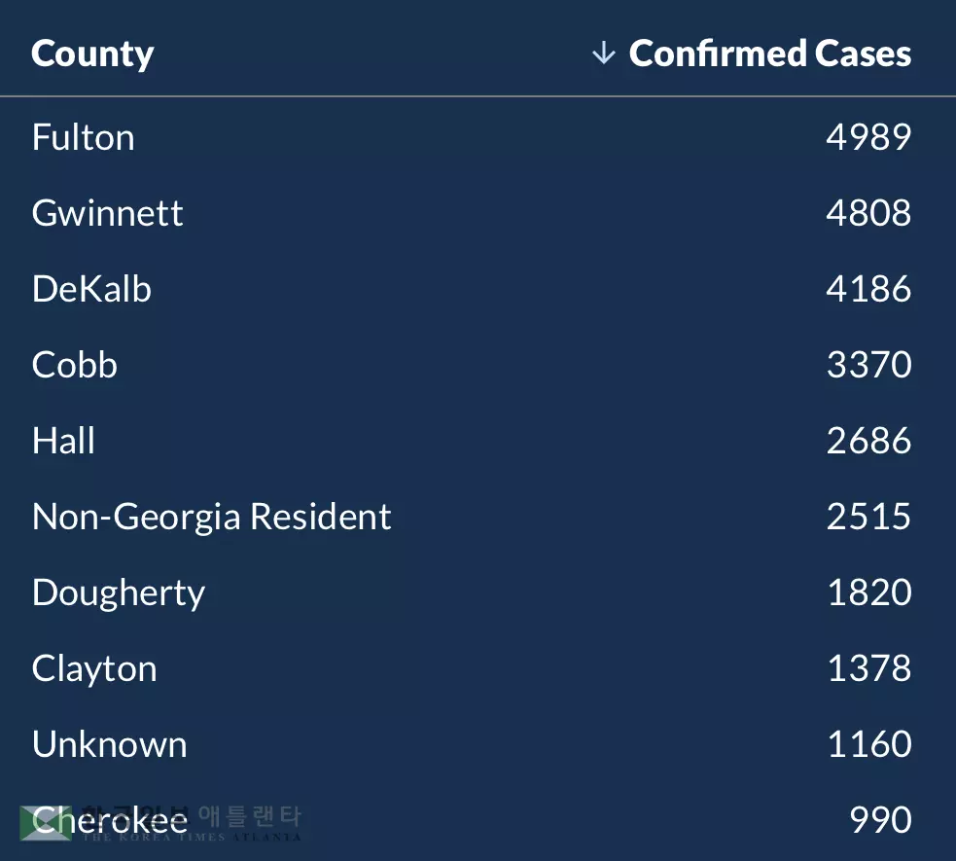The width and height of the screenshot is (956, 861).
Task: Click the Confirmed Cases column header
Action: [x=769, y=54]
